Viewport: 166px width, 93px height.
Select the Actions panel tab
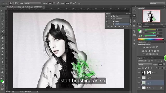point(108,14)
